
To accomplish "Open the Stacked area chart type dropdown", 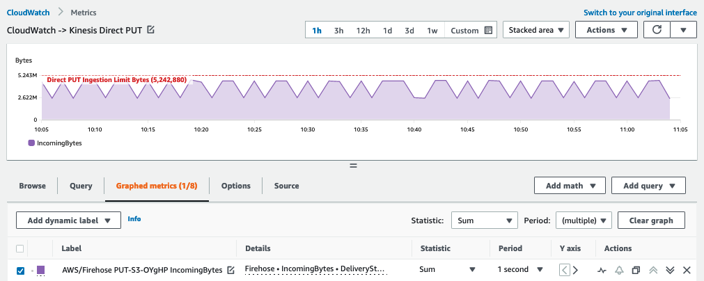I will [x=535, y=30].
